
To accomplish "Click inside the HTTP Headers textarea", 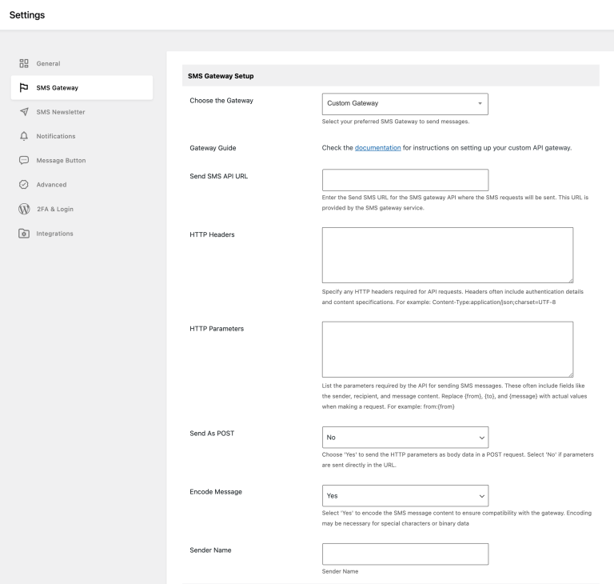I will (447, 255).
